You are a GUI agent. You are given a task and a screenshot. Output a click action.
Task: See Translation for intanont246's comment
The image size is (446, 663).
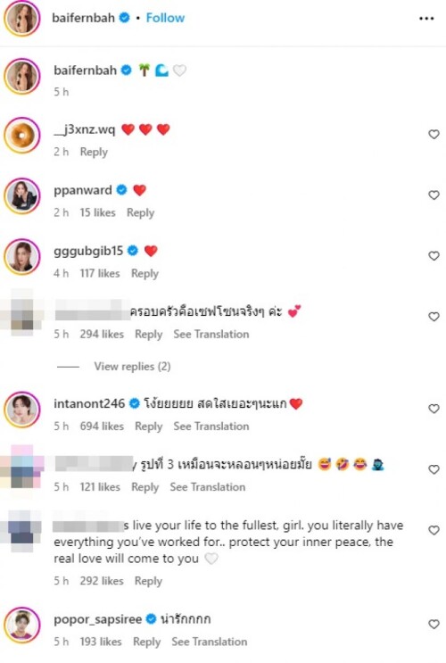point(211,427)
